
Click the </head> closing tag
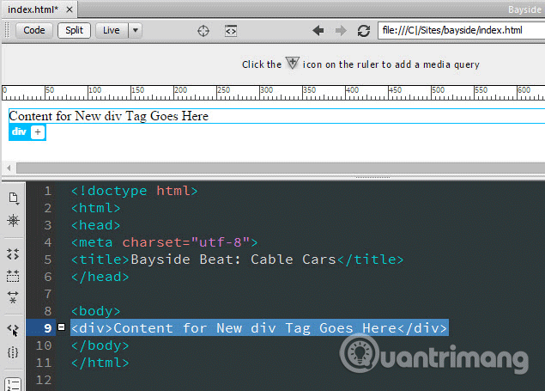pos(100,277)
